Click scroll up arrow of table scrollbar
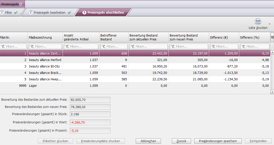 [x=272, y=52]
